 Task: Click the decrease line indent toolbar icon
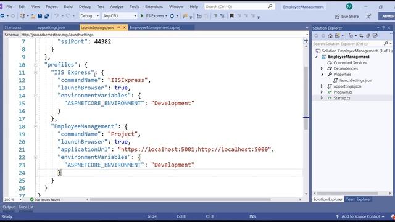click(x=215, y=16)
